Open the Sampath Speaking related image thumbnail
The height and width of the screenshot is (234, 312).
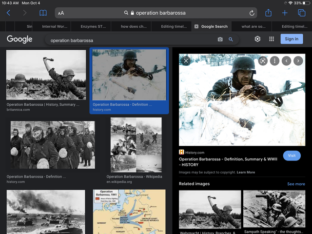(274, 209)
